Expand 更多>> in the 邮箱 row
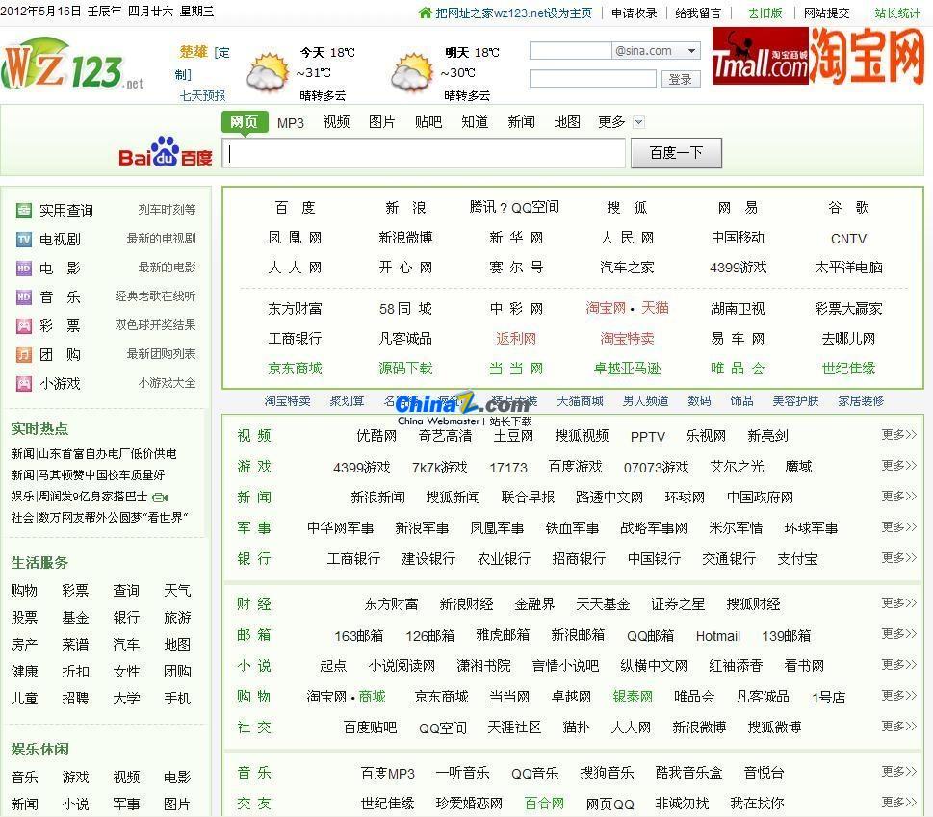 898,634
